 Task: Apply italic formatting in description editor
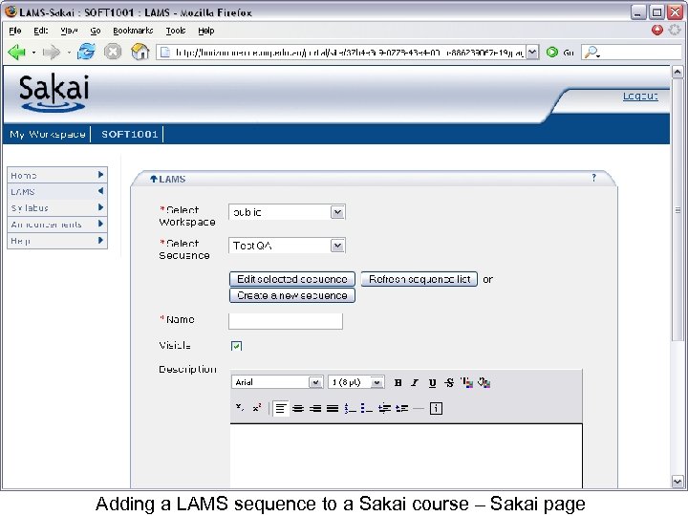point(415,382)
